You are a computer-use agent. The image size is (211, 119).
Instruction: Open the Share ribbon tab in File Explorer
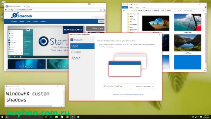pos(137,7)
